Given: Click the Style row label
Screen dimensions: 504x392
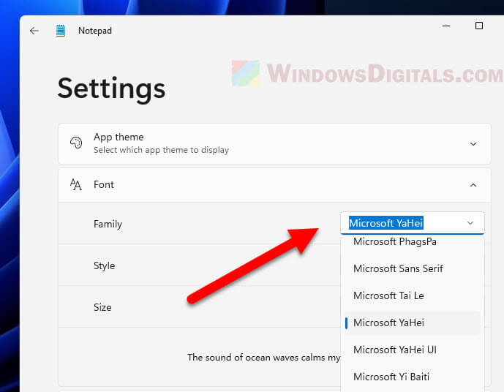Looking at the screenshot, I should tap(104, 265).
